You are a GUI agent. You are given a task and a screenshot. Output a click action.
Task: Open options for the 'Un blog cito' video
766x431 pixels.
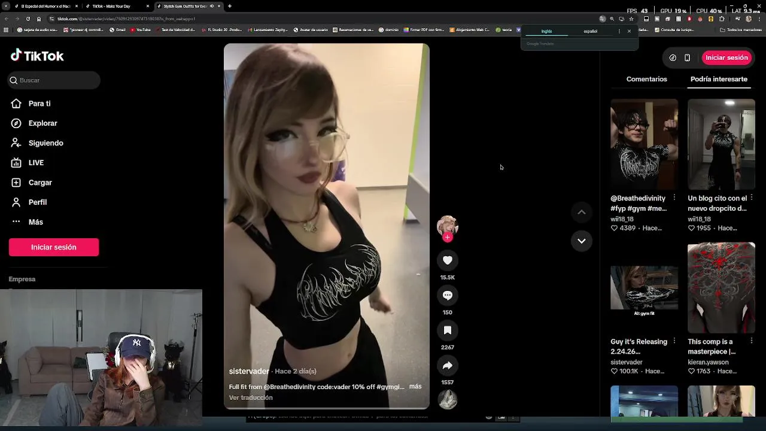(x=752, y=198)
